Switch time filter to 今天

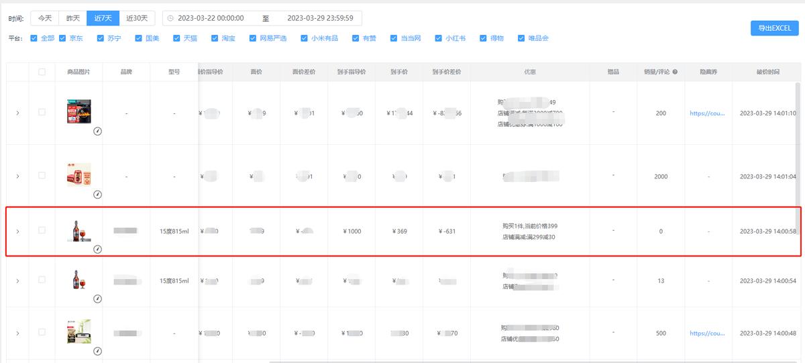(x=44, y=18)
